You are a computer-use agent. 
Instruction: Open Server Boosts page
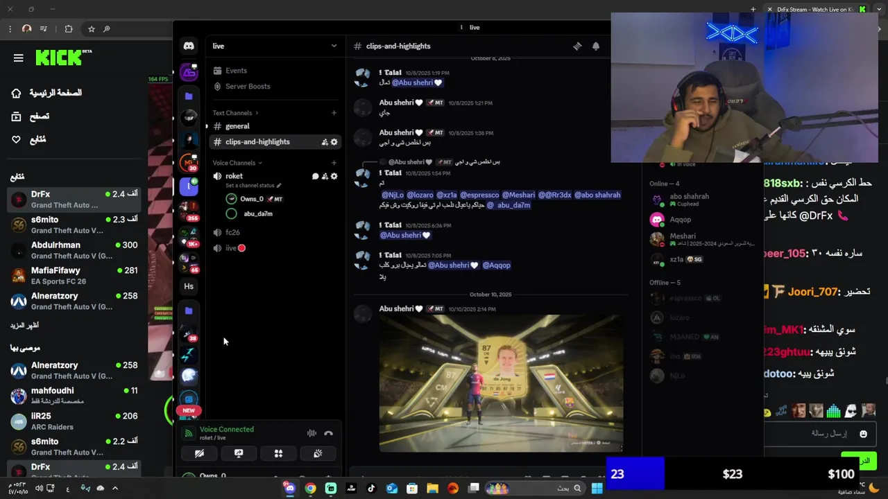274,87
